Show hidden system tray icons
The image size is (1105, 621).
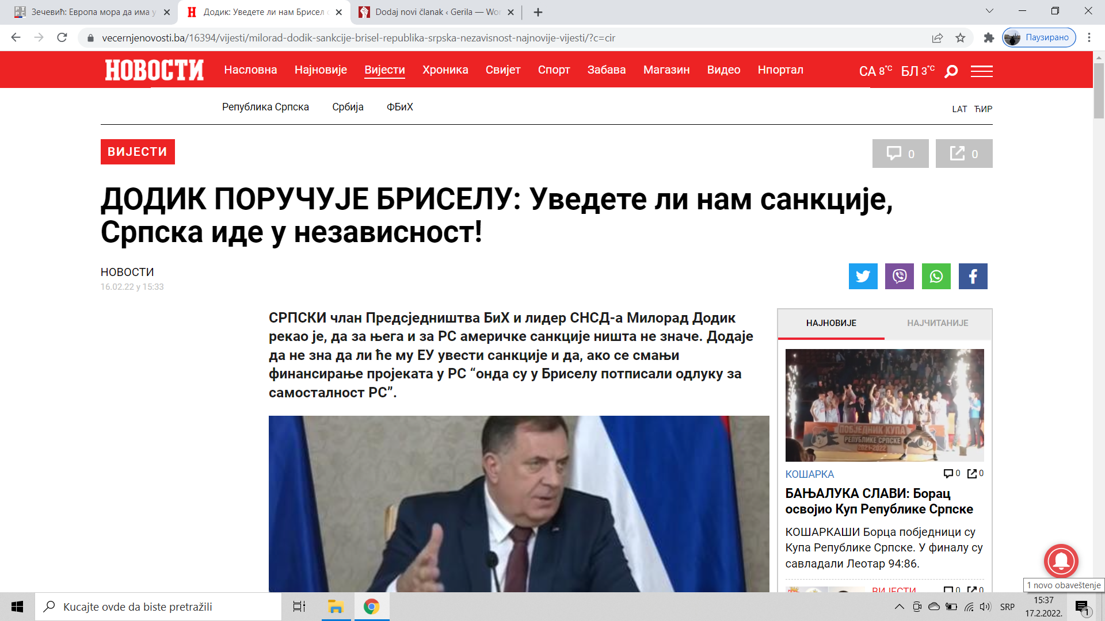(899, 607)
